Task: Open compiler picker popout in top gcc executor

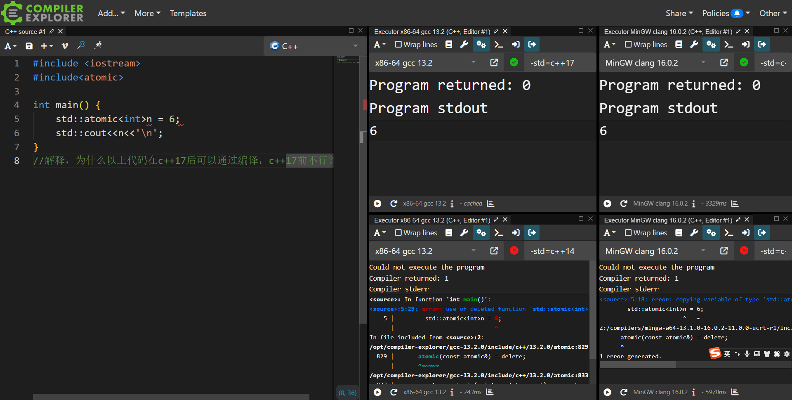Action: (494, 62)
